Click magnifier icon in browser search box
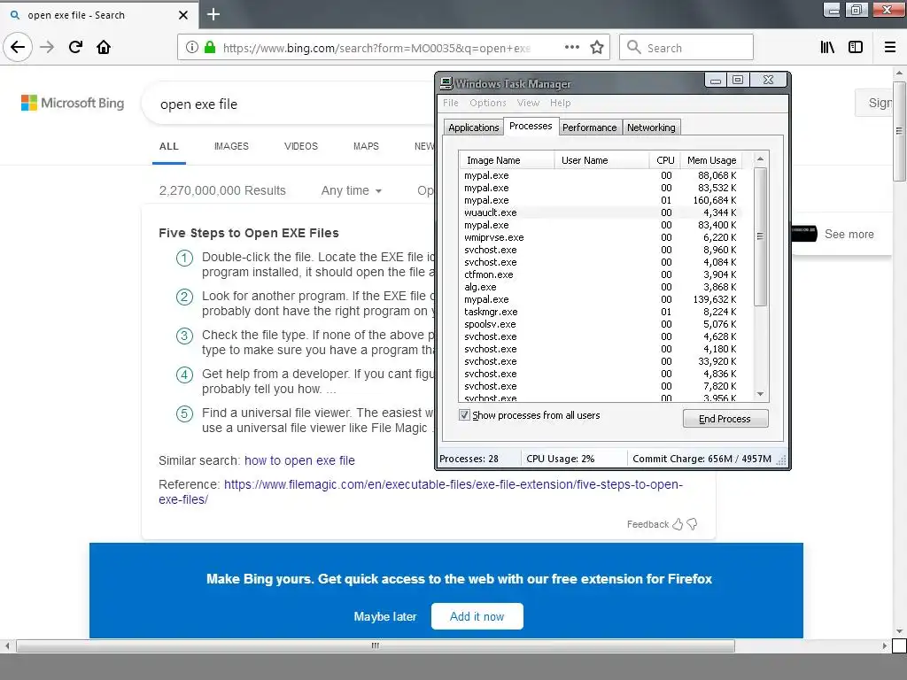This screenshot has height=680, width=907. pos(634,47)
